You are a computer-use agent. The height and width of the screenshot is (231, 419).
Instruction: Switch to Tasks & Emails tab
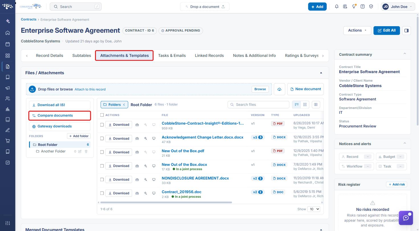click(172, 55)
